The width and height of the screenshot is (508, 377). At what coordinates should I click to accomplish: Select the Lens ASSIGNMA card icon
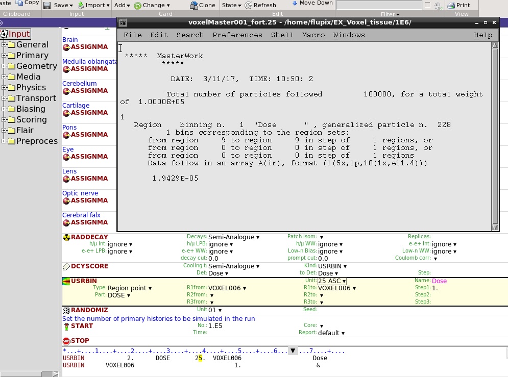coord(66,179)
